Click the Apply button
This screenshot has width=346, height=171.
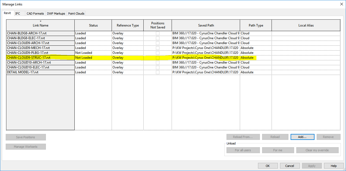[x=312, y=166]
